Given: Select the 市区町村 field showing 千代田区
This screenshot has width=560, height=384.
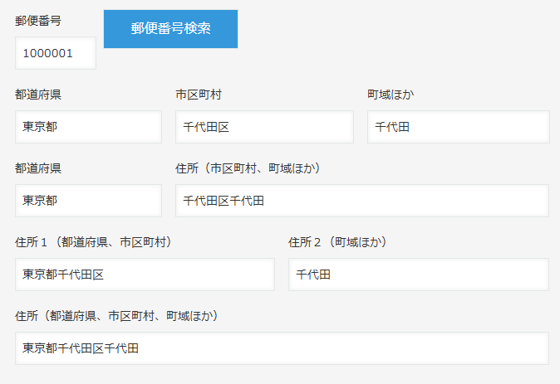Looking at the screenshot, I should pyautogui.click(x=264, y=127).
